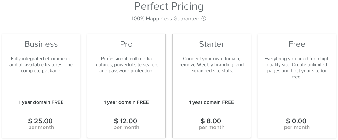
Task: Click the $ 12.00 Pro price
Action: click(126, 121)
